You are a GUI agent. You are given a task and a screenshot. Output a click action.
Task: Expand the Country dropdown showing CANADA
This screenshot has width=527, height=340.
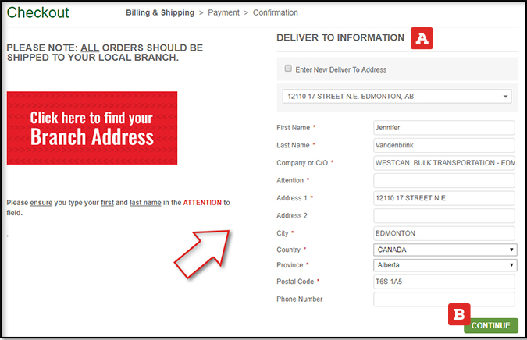(444, 250)
